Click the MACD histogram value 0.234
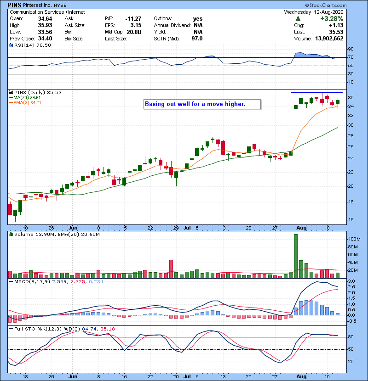 click(x=96, y=282)
